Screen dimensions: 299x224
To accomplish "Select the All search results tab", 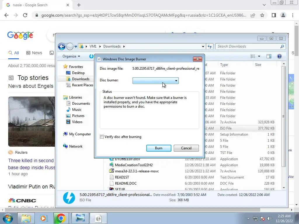I will pyautogui.click(x=13, y=53).
